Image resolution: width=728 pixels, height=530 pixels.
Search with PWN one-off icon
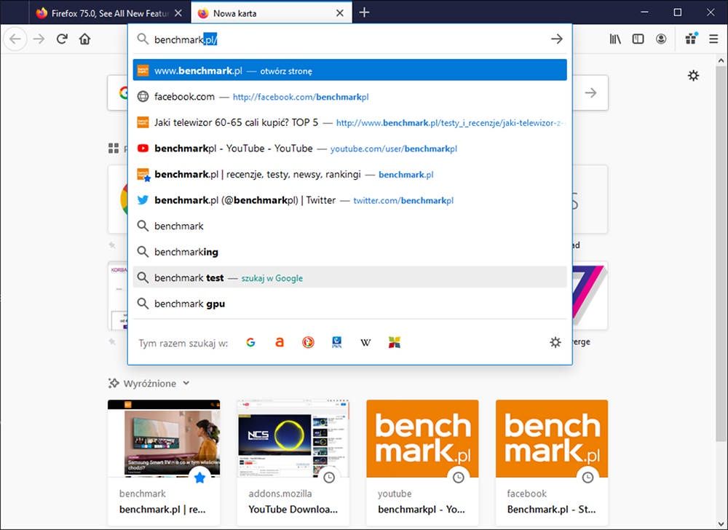[337, 342]
